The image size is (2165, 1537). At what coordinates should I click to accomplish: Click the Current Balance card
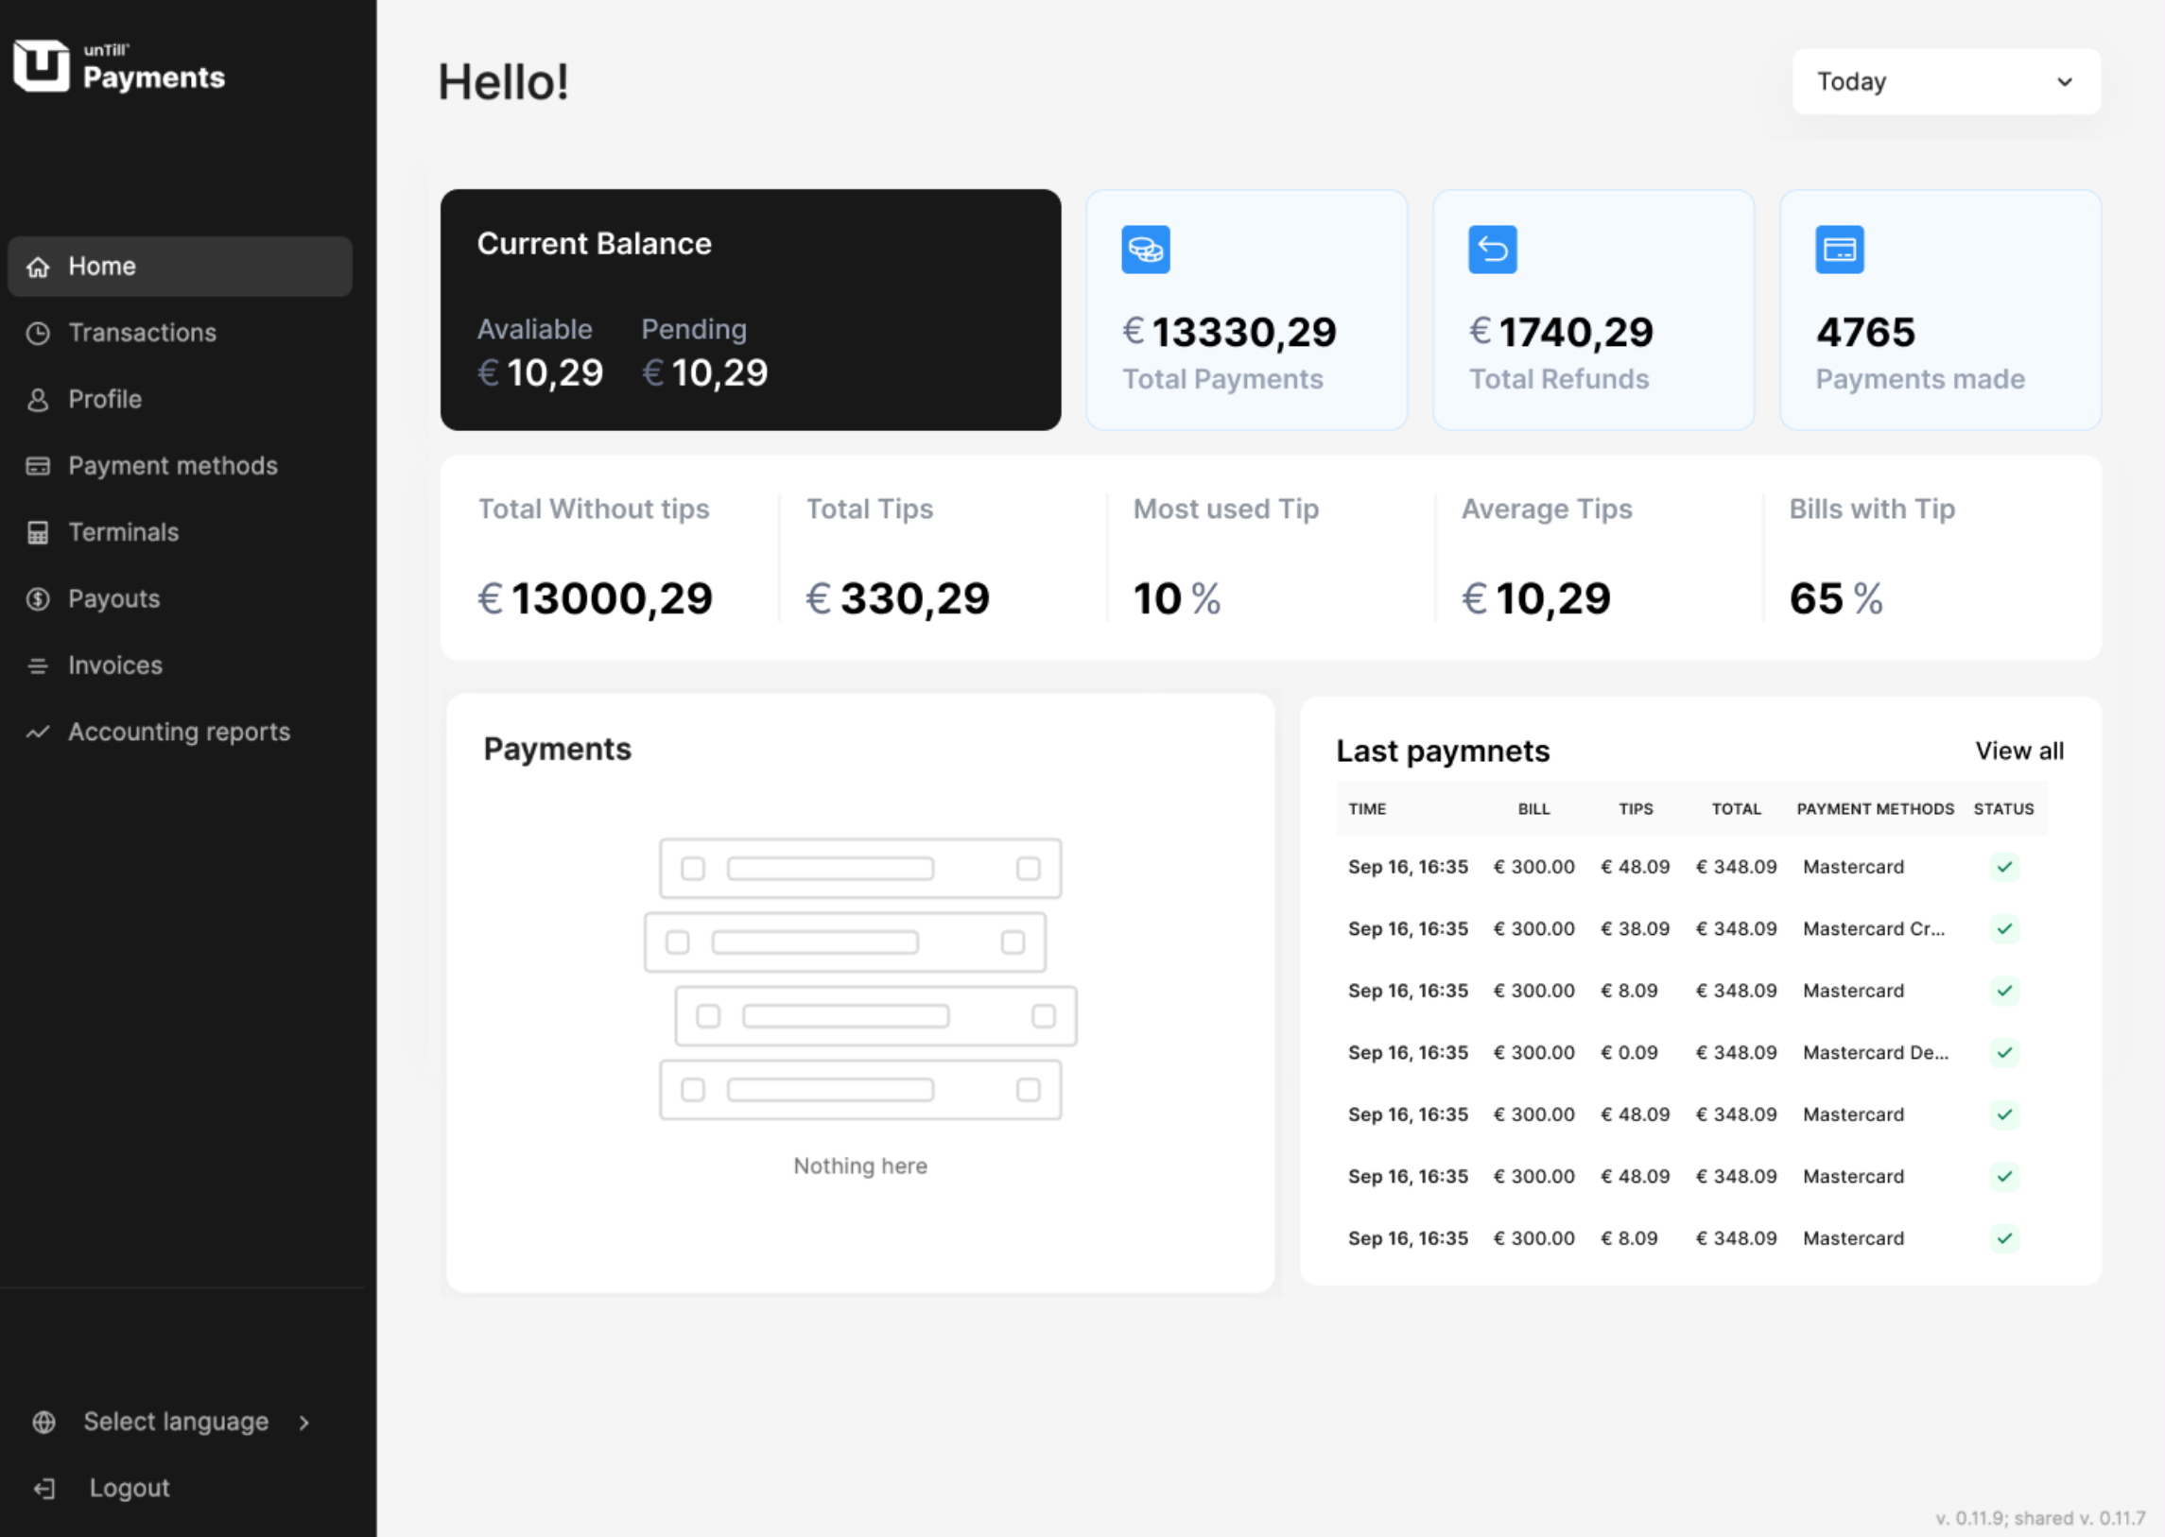coord(750,309)
